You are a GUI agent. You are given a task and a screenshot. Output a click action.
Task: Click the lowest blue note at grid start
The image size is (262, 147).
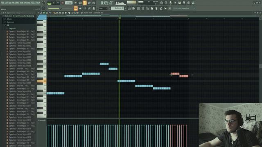(x=56, y=94)
